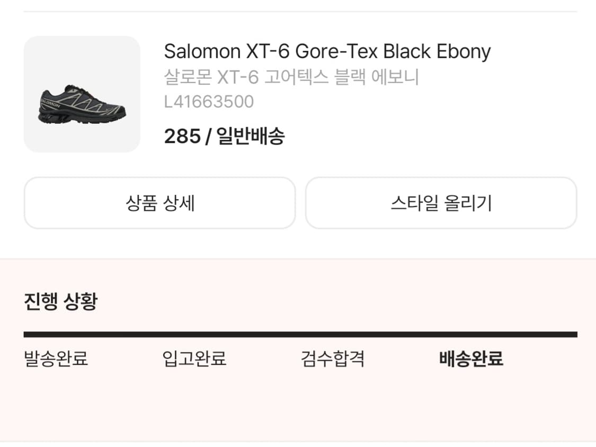Select the 입고완료 arrival step
This screenshot has width=596, height=447.
click(x=194, y=359)
